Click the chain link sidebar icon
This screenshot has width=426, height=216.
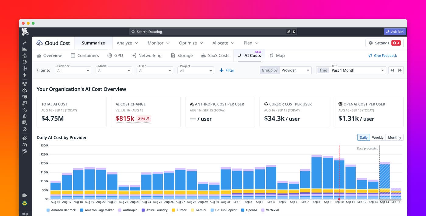[25, 110]
